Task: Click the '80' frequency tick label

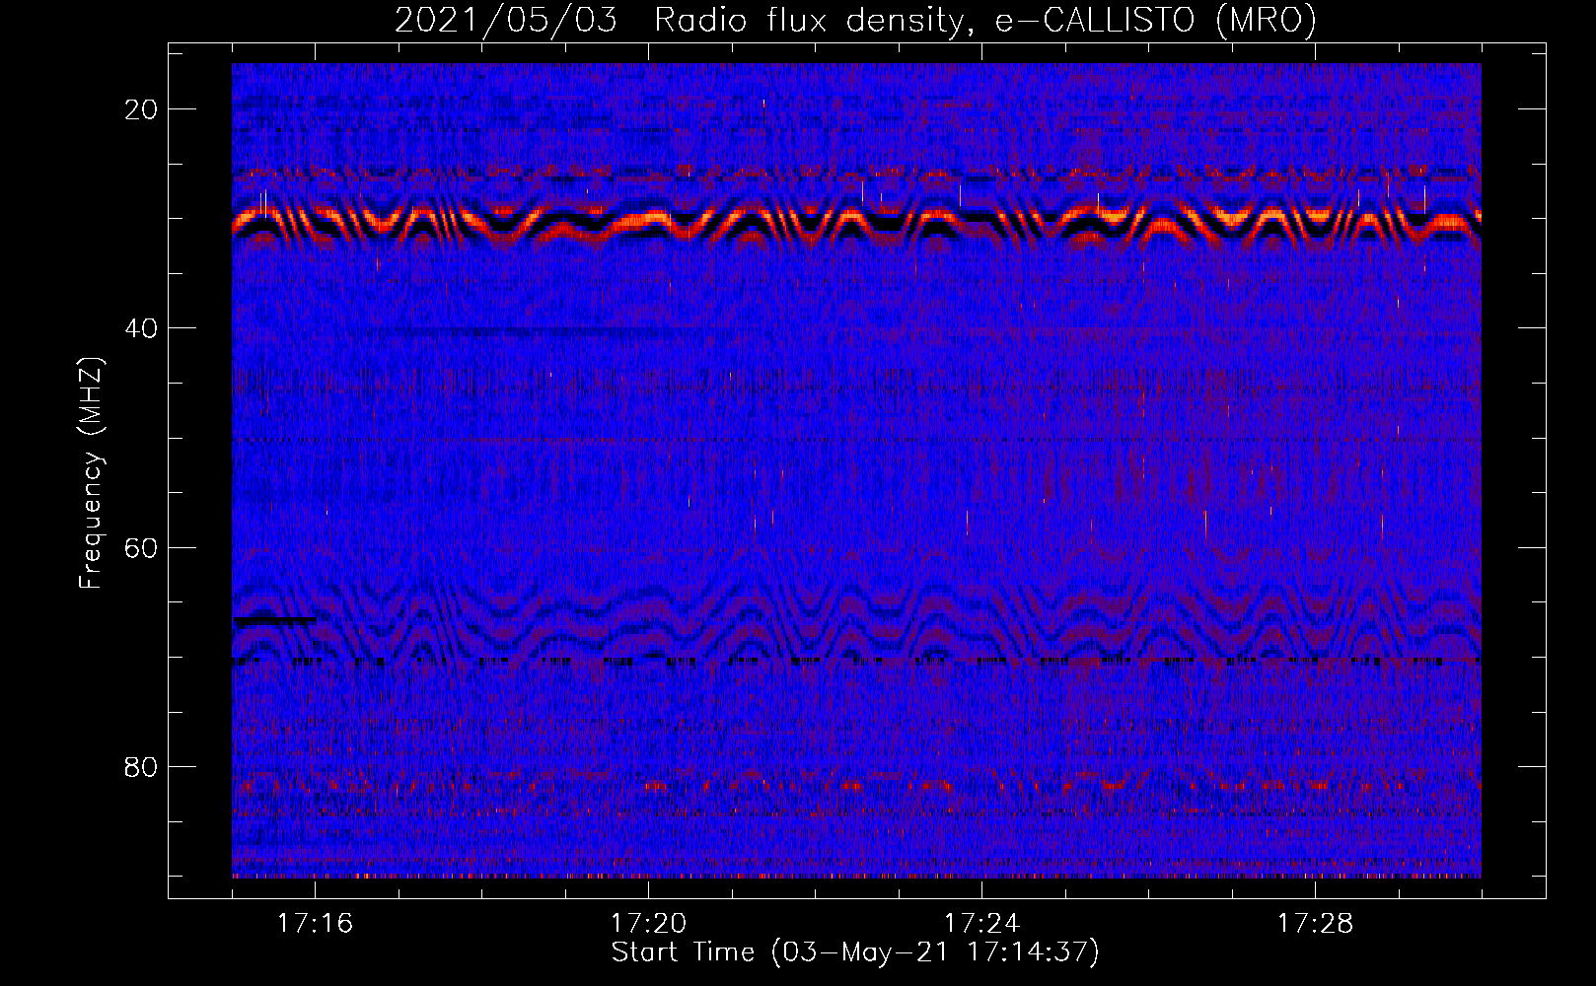Action: pyautogui.click(x=142, y=766)
